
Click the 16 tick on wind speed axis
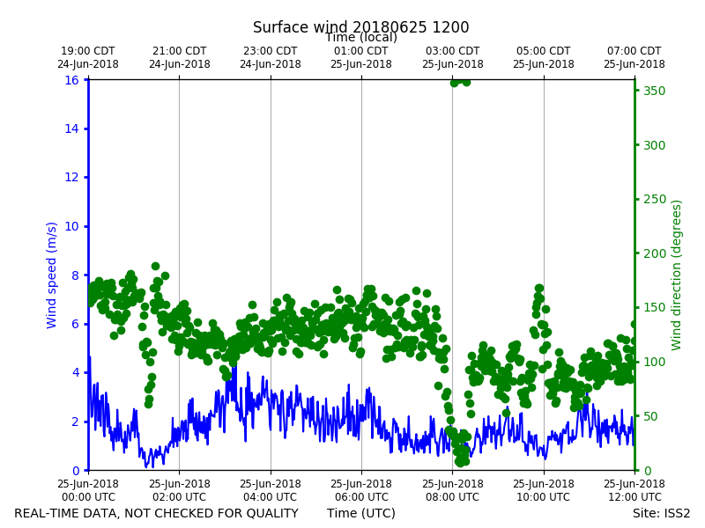[x=72, y=80]
